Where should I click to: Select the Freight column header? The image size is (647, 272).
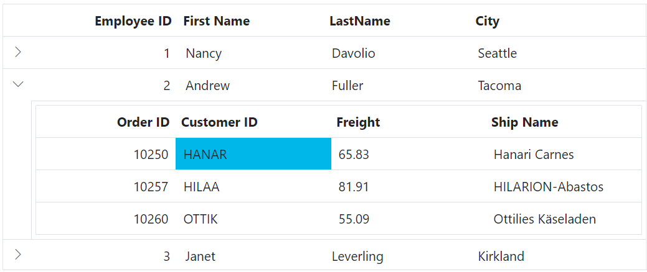(358, 122)
